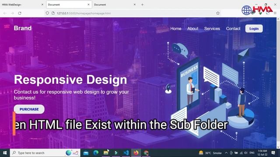Click the PURCHASE button
Screen dimensions: 280x157
pos(29,109)
